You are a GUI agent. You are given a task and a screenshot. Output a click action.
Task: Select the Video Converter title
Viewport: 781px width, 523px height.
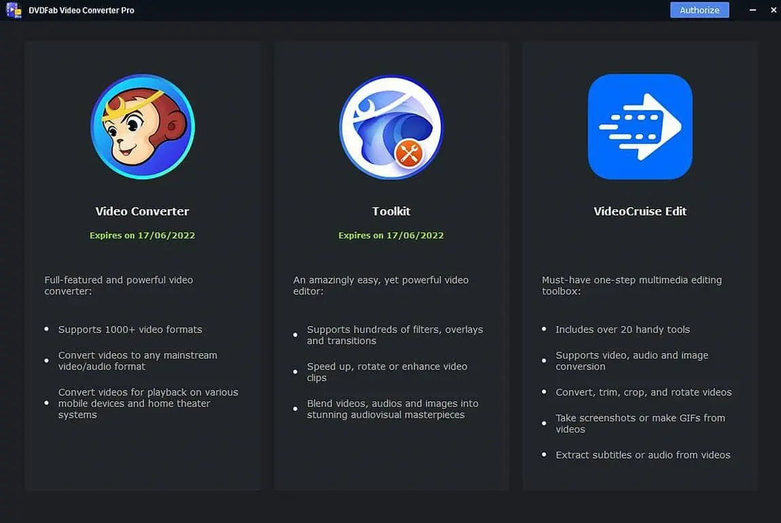click(143, 211)
